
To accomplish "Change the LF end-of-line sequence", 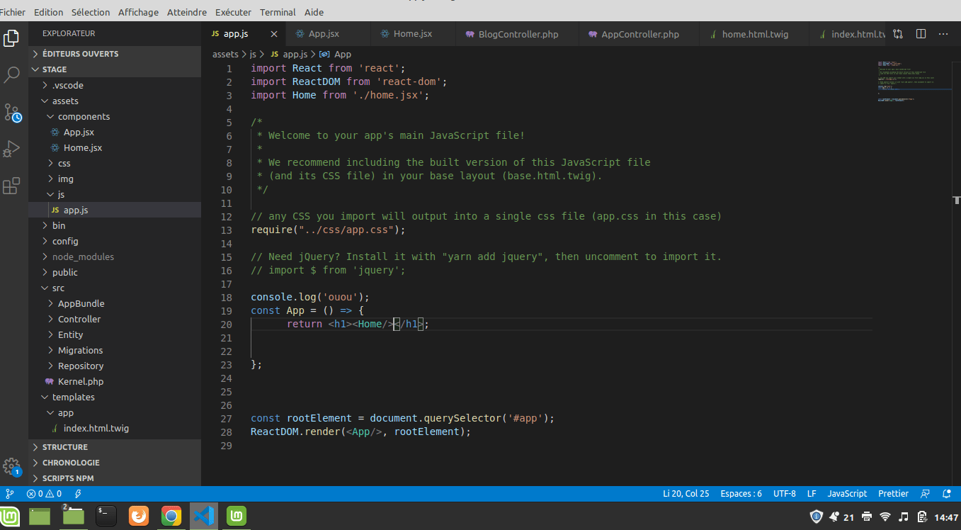I will 812,494.
